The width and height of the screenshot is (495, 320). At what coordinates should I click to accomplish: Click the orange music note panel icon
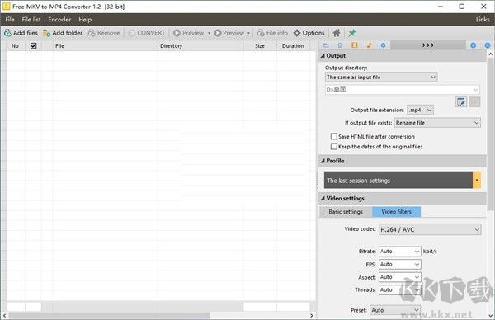coord(369,45)
